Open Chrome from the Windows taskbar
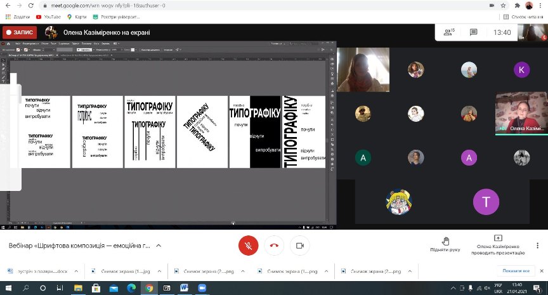 tap(149, 288)
